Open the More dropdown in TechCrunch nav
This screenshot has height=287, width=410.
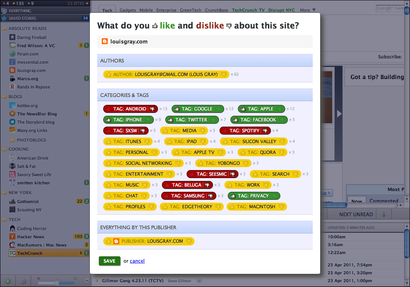click(x=308, y=10)
